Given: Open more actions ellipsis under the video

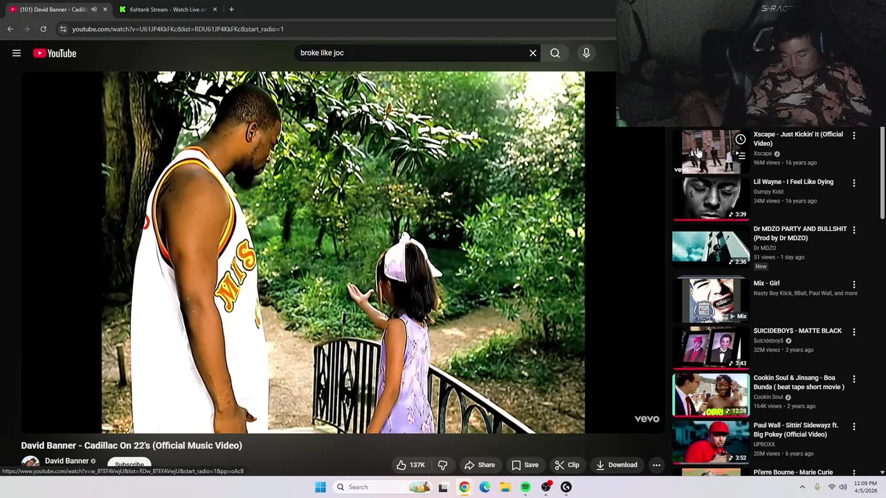Looking at the screenshot, I should pos(656,465).
